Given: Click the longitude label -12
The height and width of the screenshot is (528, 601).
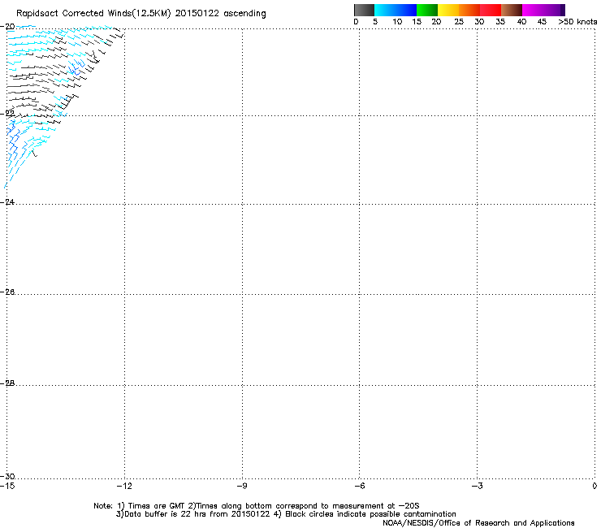Looking at the screenshot, I should 124,487.
